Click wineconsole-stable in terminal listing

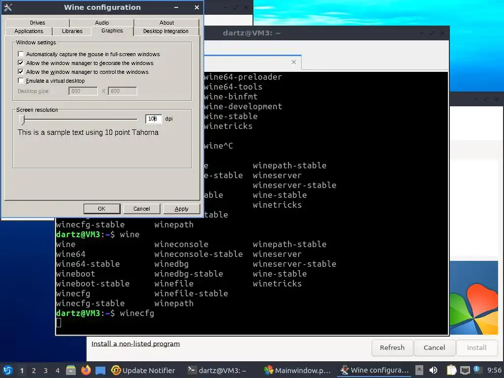click(x=199, y=254)
